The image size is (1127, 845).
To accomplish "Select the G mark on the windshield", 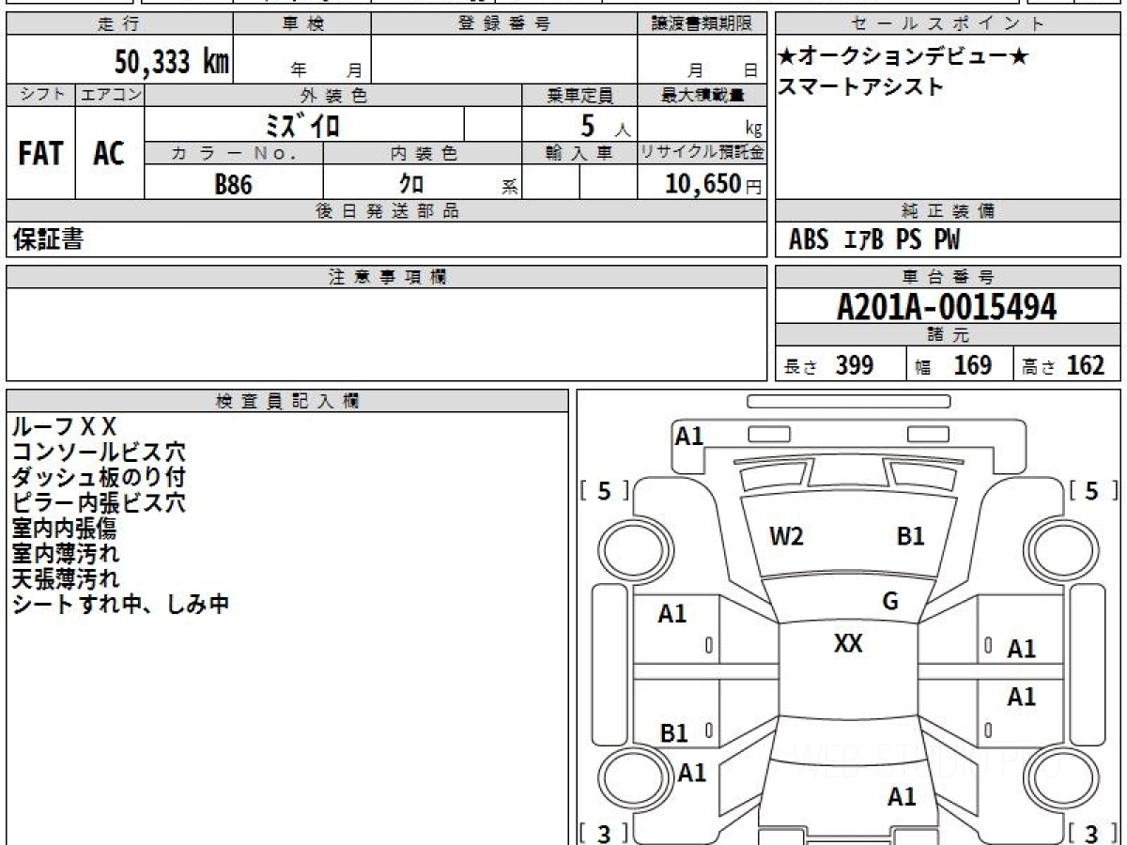I will point(890,602).
